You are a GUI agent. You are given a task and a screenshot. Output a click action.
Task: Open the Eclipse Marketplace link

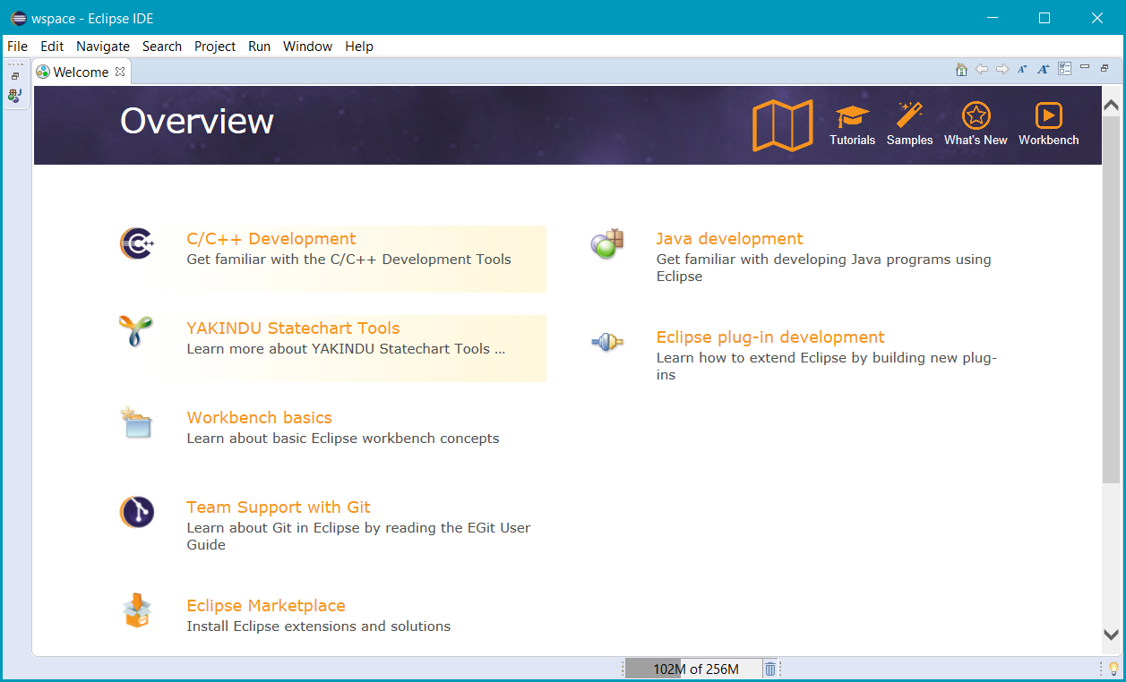[x=266, y=606]
